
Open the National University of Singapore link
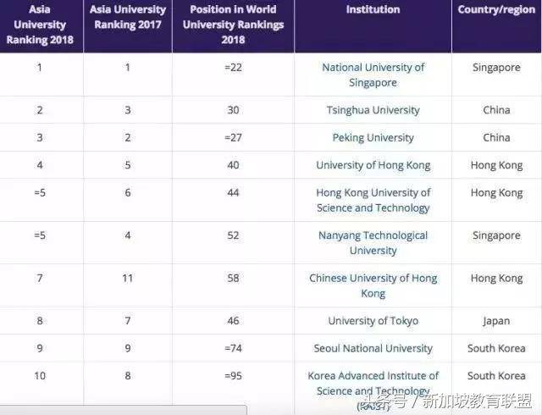coord(373,75)
